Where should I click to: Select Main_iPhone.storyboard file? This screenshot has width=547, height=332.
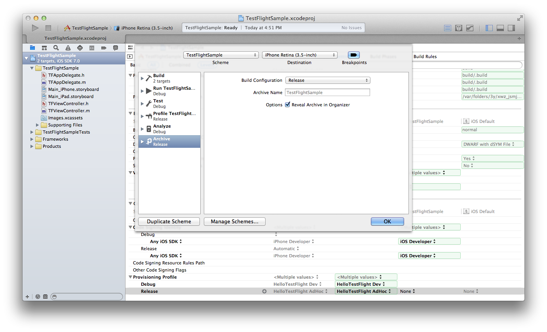click(x=70, y=89)
